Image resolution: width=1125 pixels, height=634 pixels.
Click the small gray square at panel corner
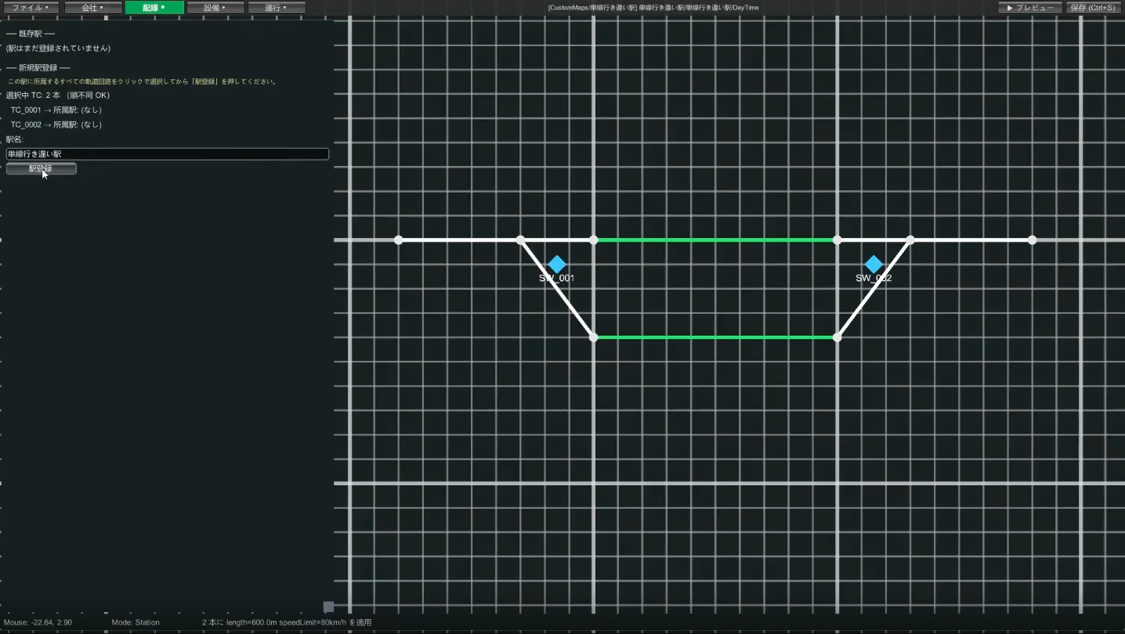(x=329, y=607)
